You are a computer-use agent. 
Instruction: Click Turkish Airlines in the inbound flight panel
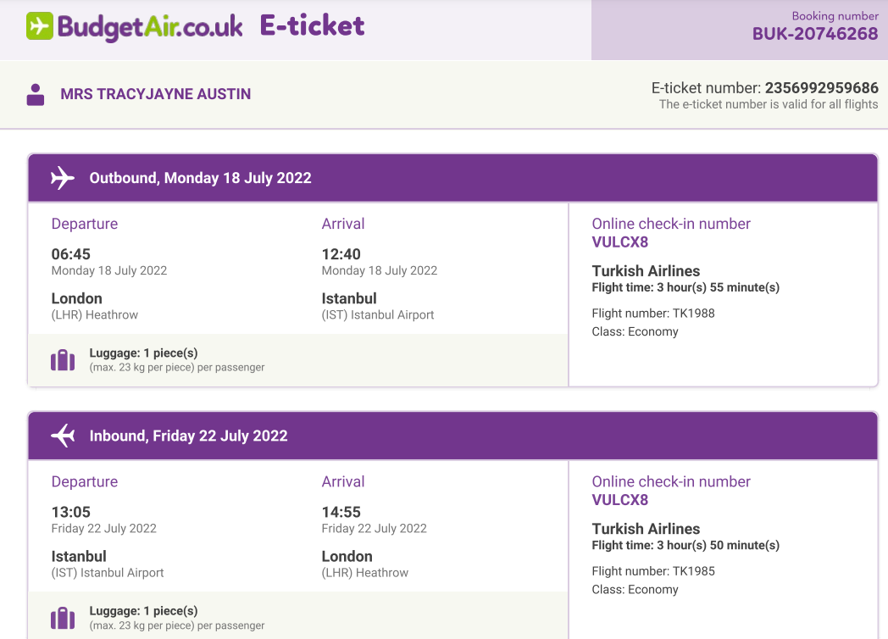tap(645, 528)
